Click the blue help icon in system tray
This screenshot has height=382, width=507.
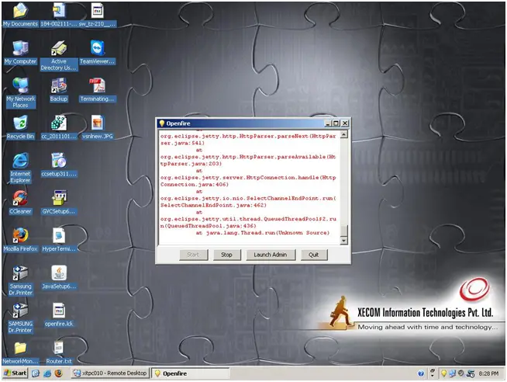tap(421, 373)
